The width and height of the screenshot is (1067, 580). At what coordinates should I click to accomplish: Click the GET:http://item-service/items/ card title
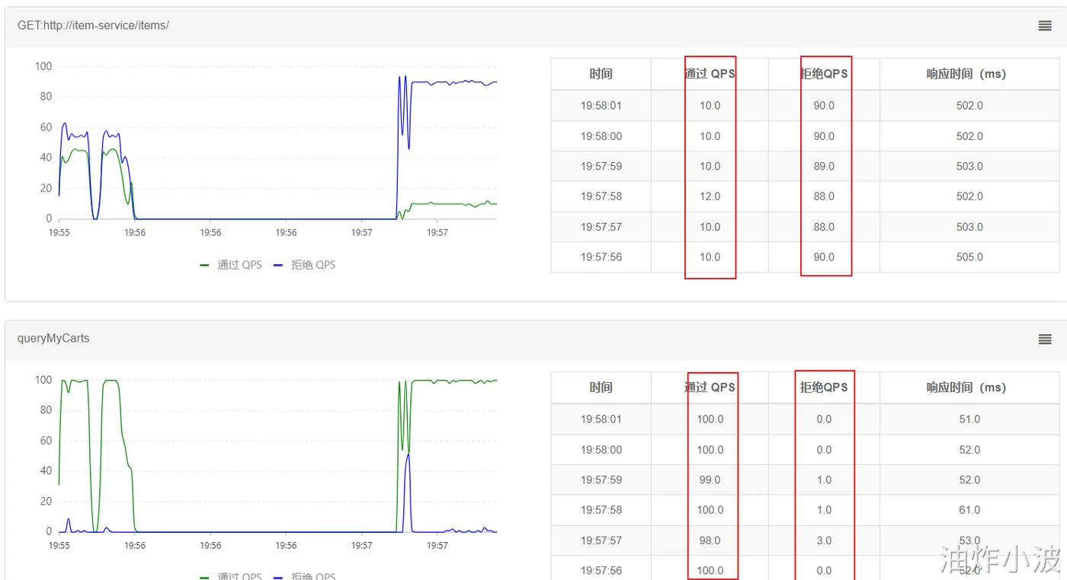(x=93, y=25)
